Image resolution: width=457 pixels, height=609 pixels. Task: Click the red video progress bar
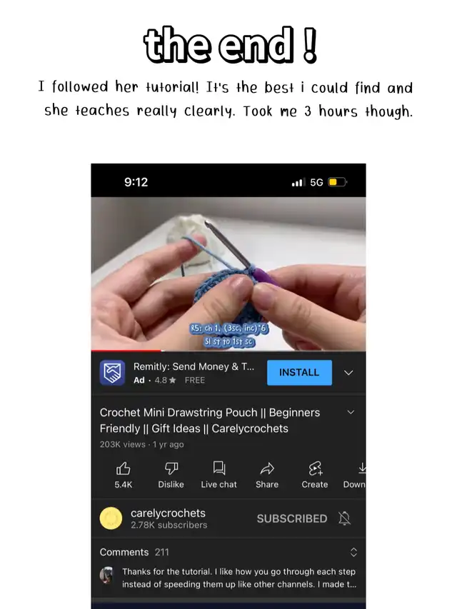click(126, 351)
